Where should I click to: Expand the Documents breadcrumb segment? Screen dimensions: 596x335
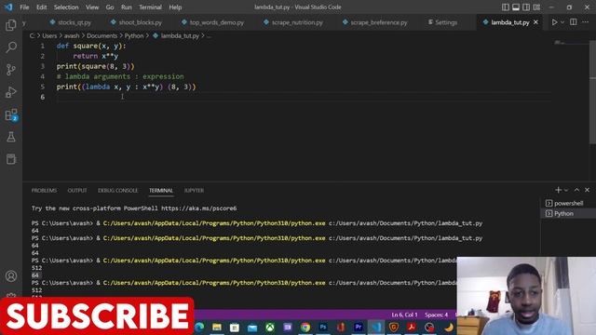102,35
